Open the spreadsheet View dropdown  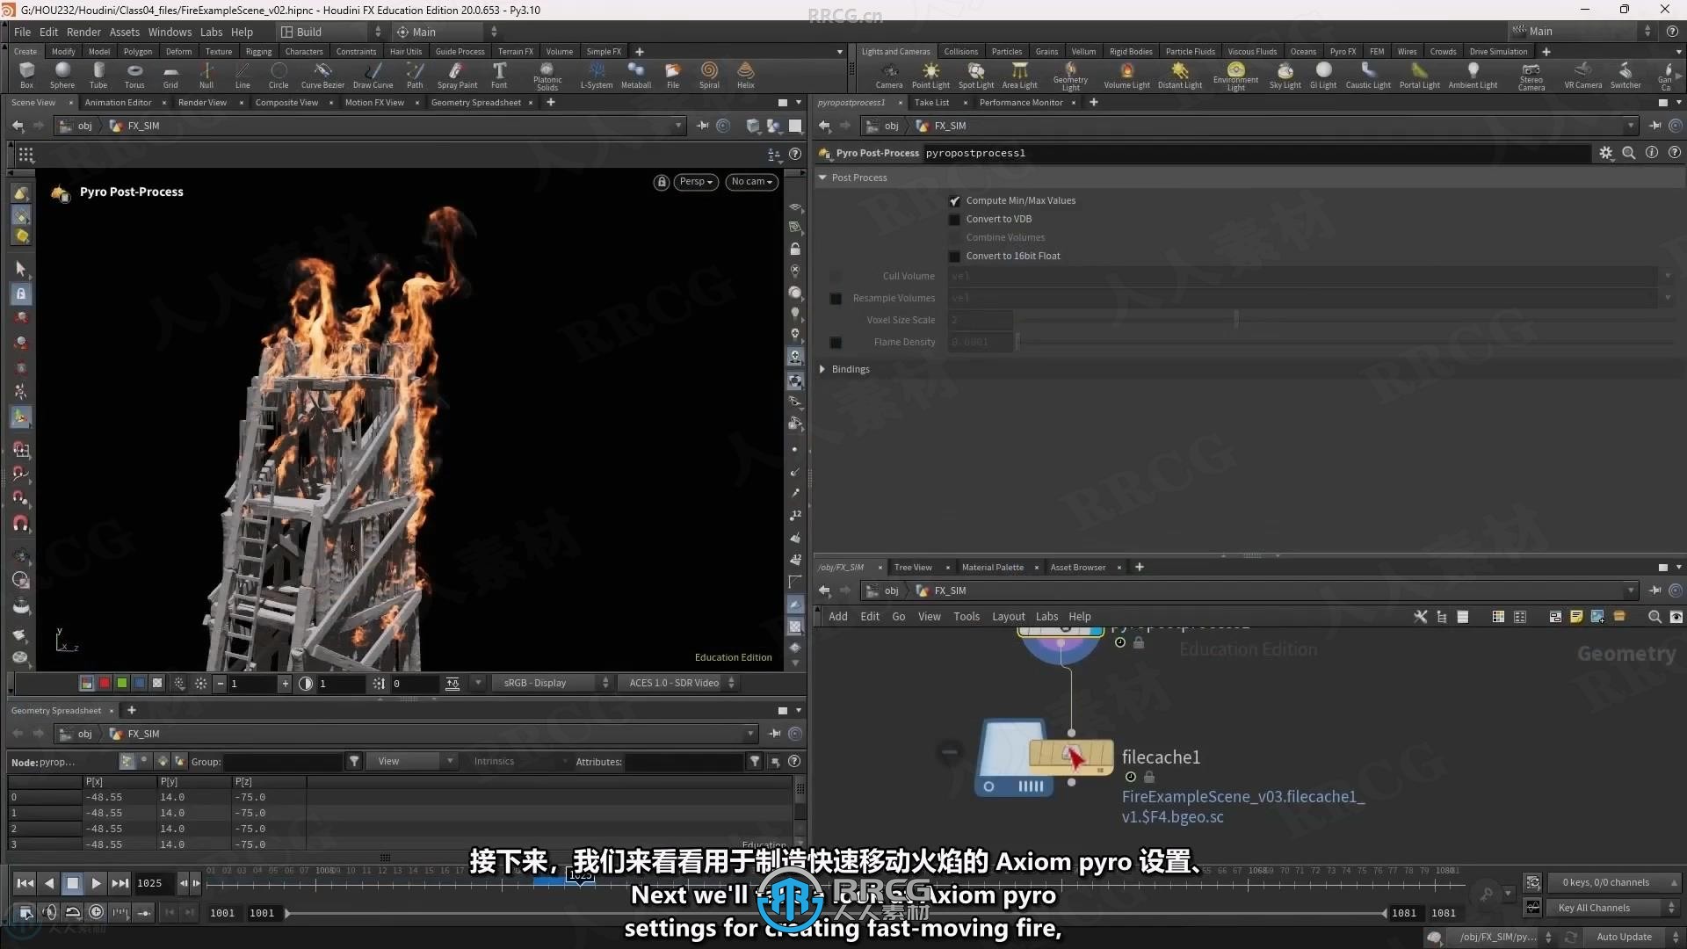coord(413,762)
